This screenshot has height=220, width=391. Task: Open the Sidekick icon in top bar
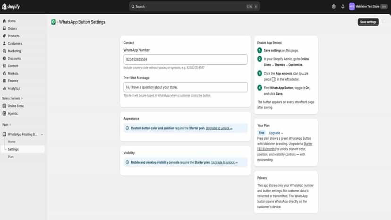(x=334, y=7)
